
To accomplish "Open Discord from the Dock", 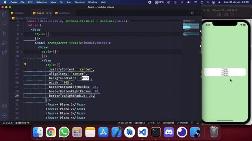I will pyautogui.click(x=169, y=132).
